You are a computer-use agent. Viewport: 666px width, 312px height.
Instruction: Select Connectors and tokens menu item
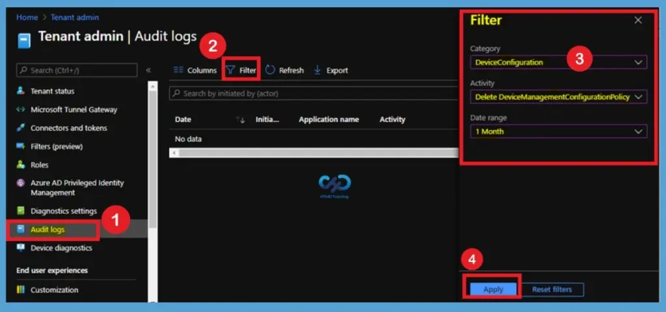[x=69, y=128]
